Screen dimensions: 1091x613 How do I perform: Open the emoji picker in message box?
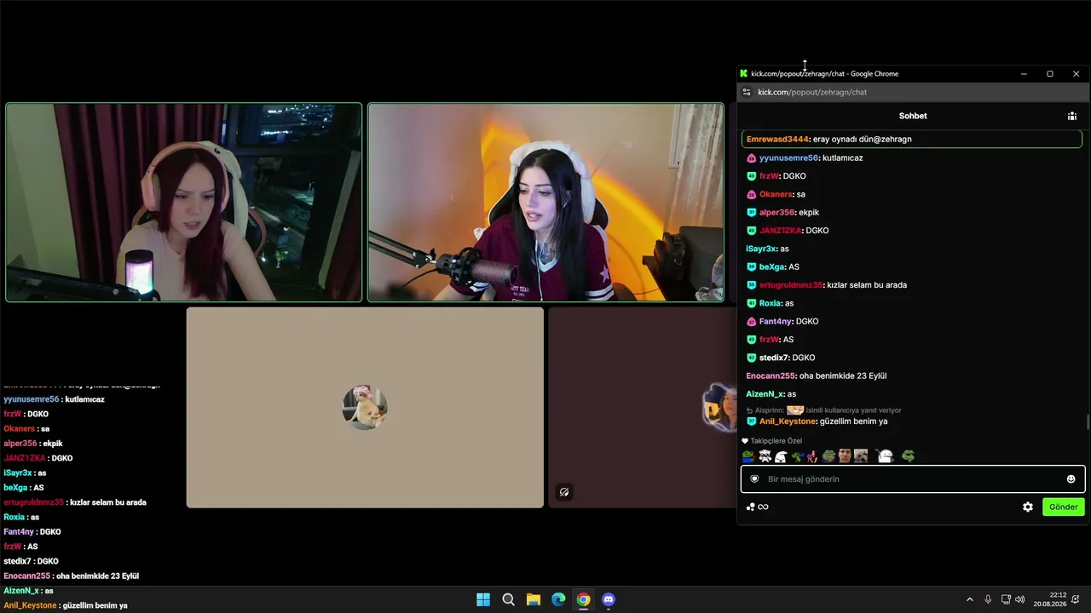tap(1071, 479)
